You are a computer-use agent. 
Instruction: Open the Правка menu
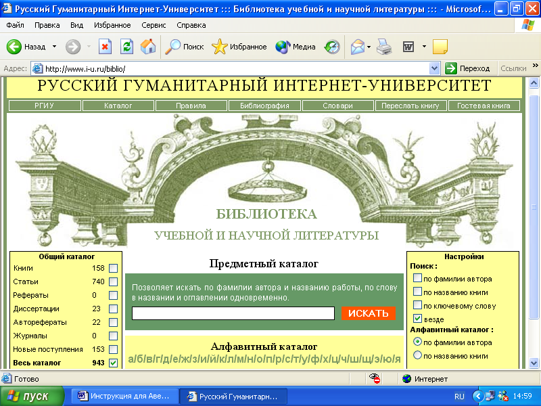[x=47, y=25]
